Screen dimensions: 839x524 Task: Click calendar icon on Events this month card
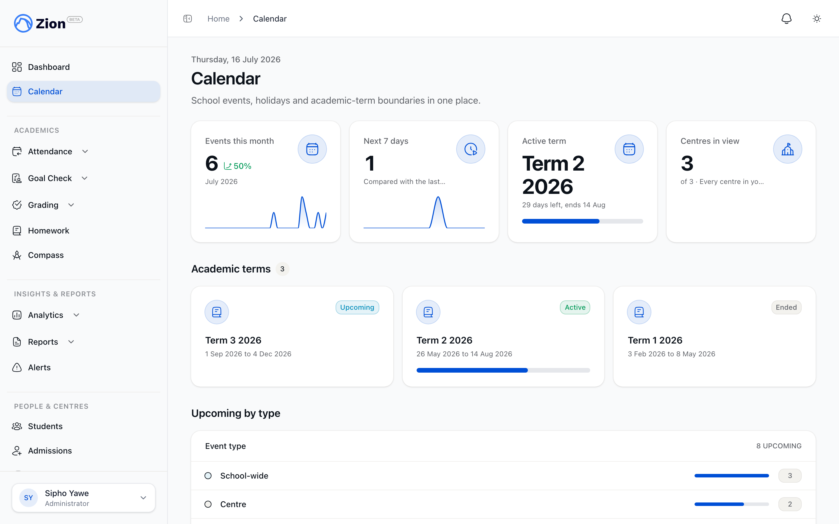312,149
